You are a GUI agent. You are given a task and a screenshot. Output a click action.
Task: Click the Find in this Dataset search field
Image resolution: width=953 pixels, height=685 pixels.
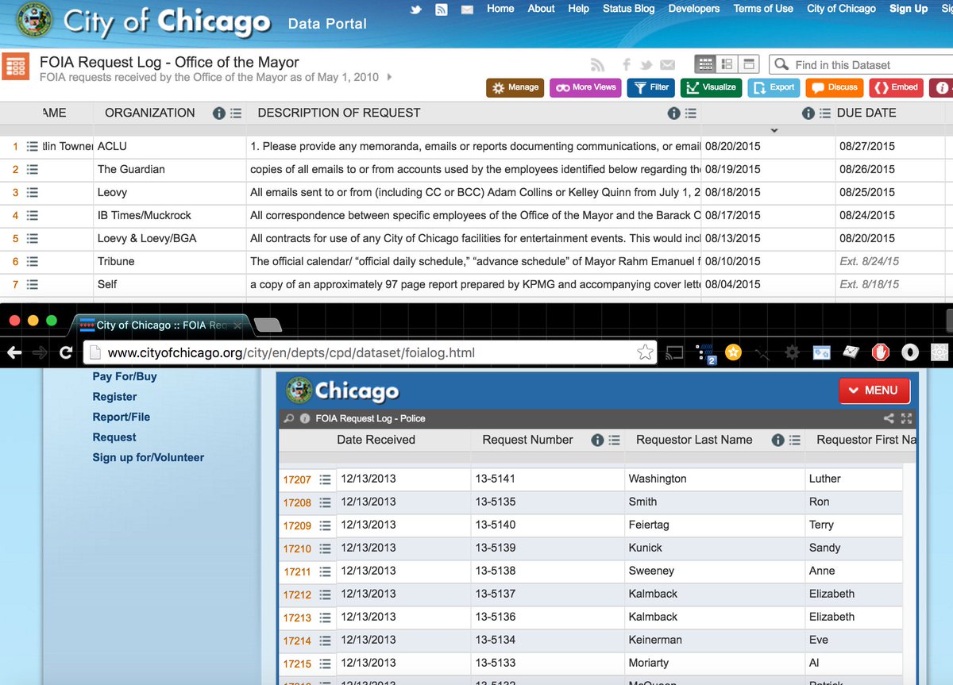(861, 64)
